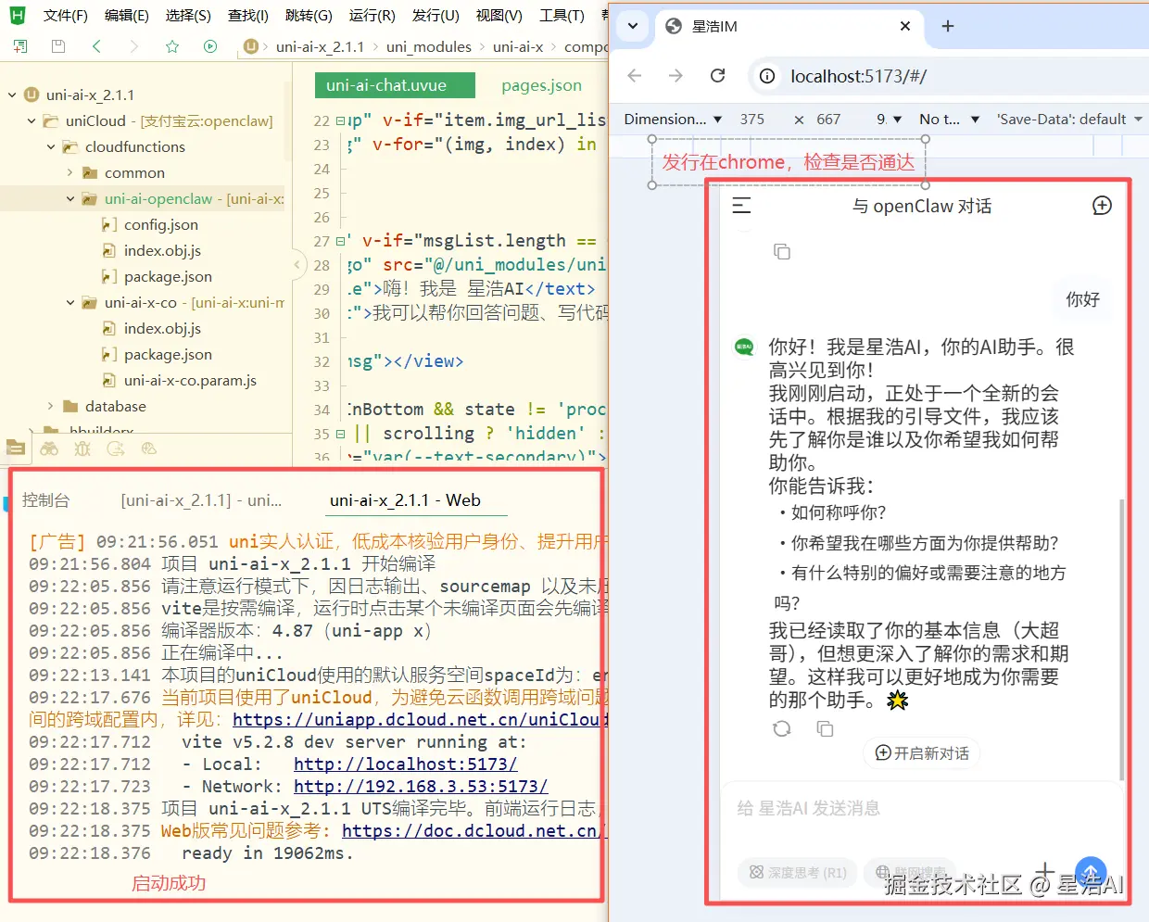Click the new chat plus icon in chat header
The image size is (1149, 922).
pyautogui.click(x=1102, y=206)
